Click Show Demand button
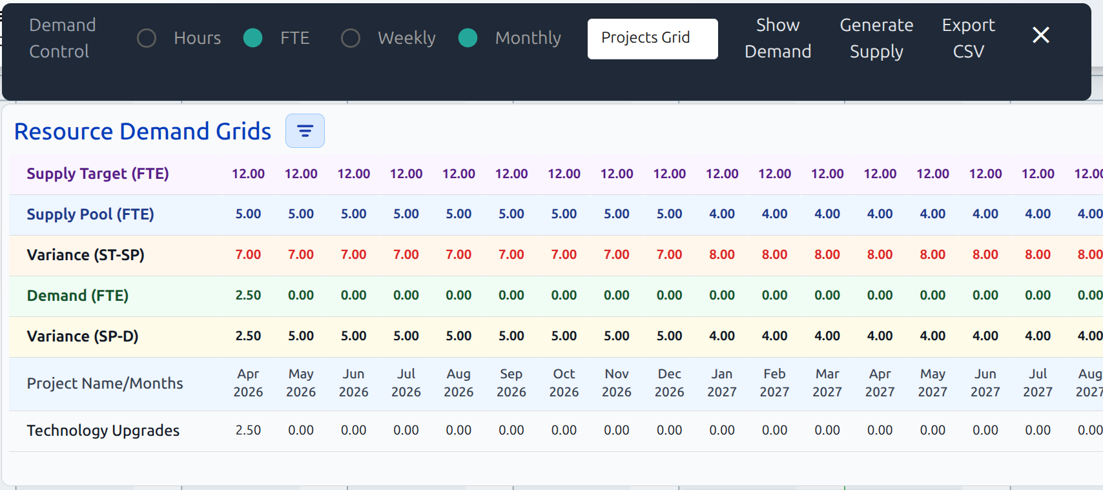This screenshot has width=1103, height=490. click(x=778, y=38)
